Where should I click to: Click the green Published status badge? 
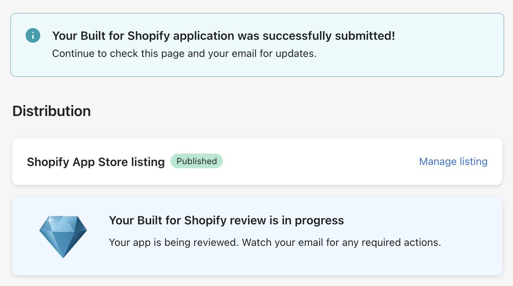pos(197,161)
